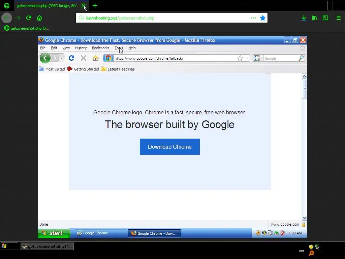Screen dimensions: 345x259
Task: Open the View menu in inner Firefox
Action: (66, 48)
